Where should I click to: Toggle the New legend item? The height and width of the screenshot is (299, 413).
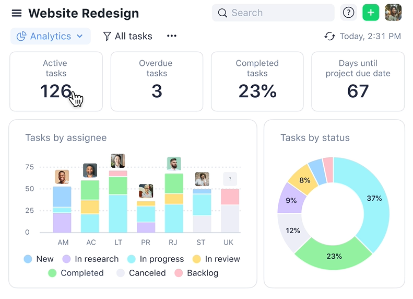(x=39, y=259)
